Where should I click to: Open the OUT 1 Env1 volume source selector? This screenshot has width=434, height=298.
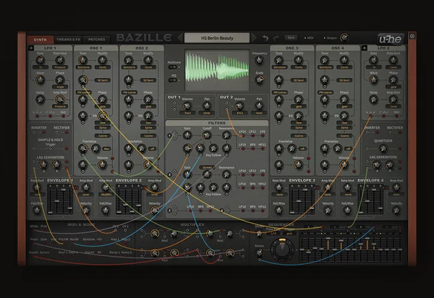click(187, 113)
